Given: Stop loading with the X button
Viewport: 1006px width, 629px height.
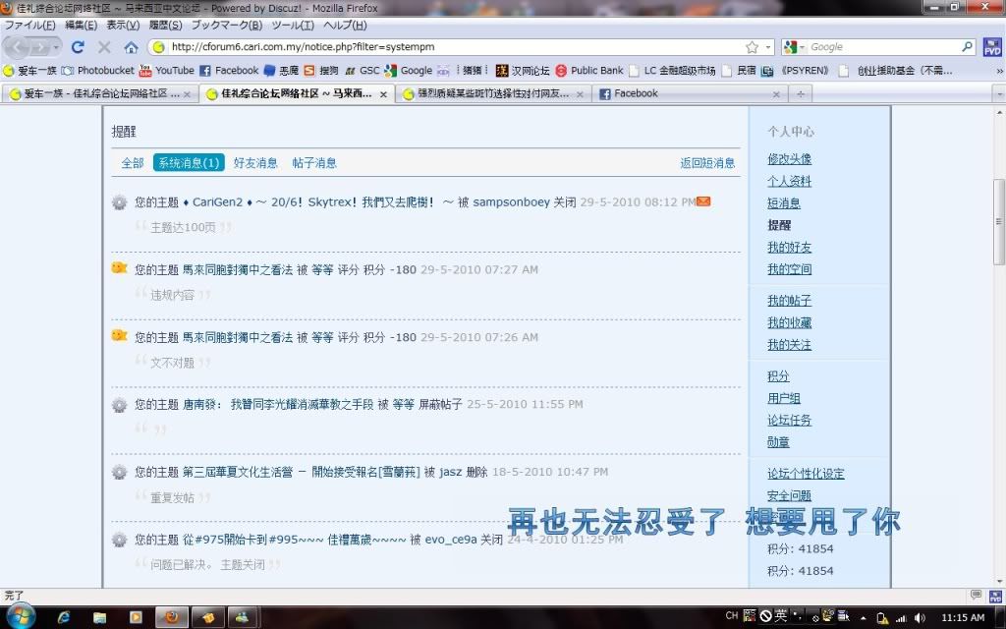Looking at the screenshot, I should [x=104, y=47].
